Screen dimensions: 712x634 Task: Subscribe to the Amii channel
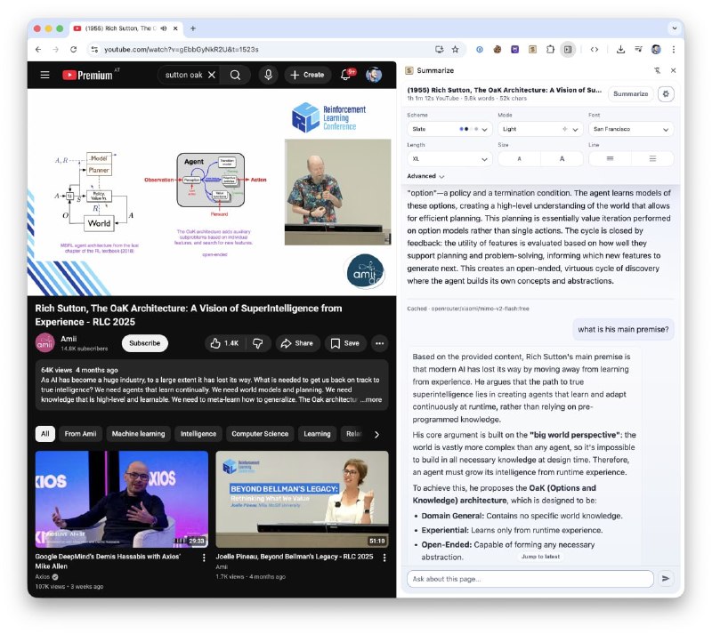[x=144, y=343]
